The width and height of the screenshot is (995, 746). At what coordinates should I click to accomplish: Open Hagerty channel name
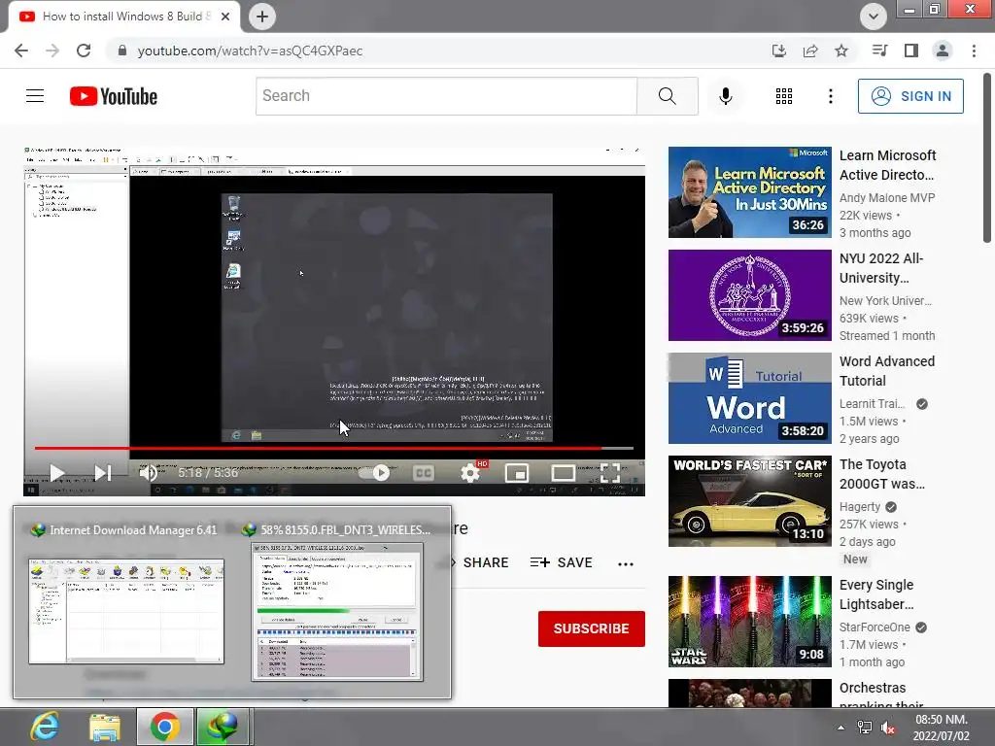pyautogui.click(x=860, y=507)
